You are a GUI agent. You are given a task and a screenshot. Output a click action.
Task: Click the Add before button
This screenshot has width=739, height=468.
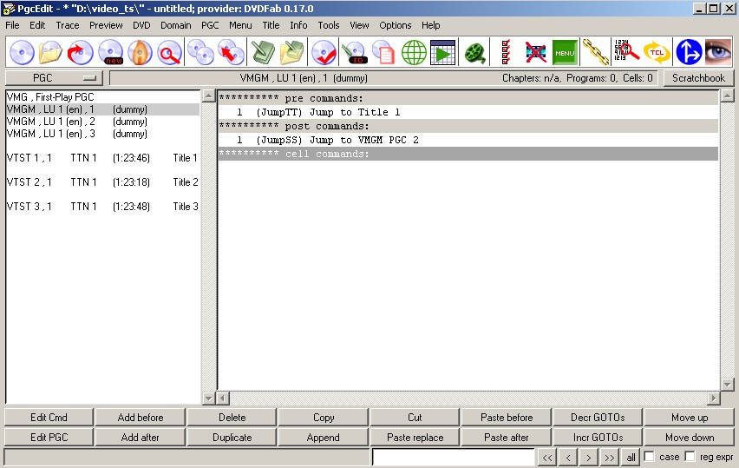[141, 418]
